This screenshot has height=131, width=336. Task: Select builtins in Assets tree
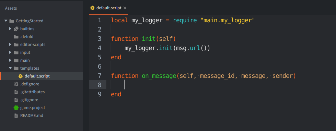coord(27,29)
